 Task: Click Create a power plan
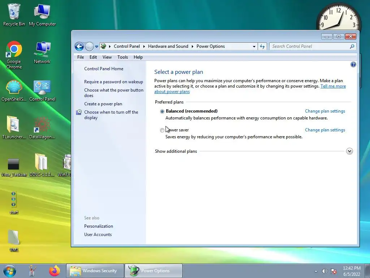[x=103, y=104]
